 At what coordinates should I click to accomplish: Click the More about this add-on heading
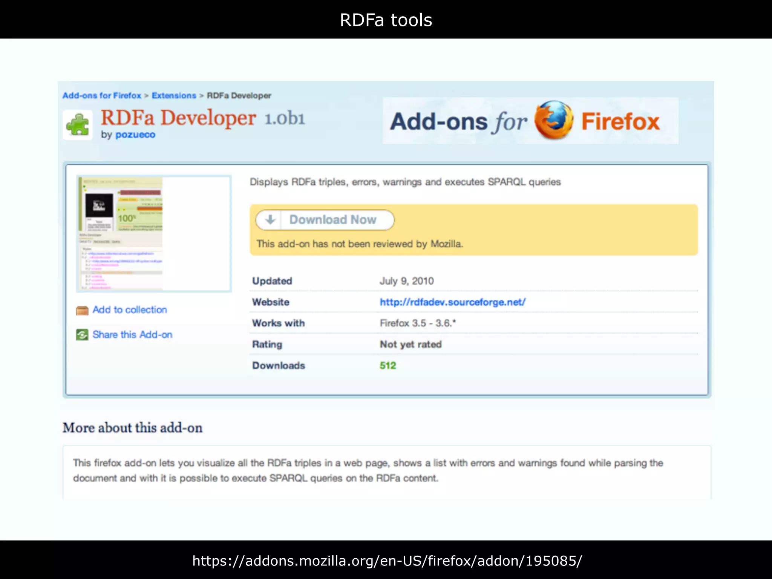133,428
